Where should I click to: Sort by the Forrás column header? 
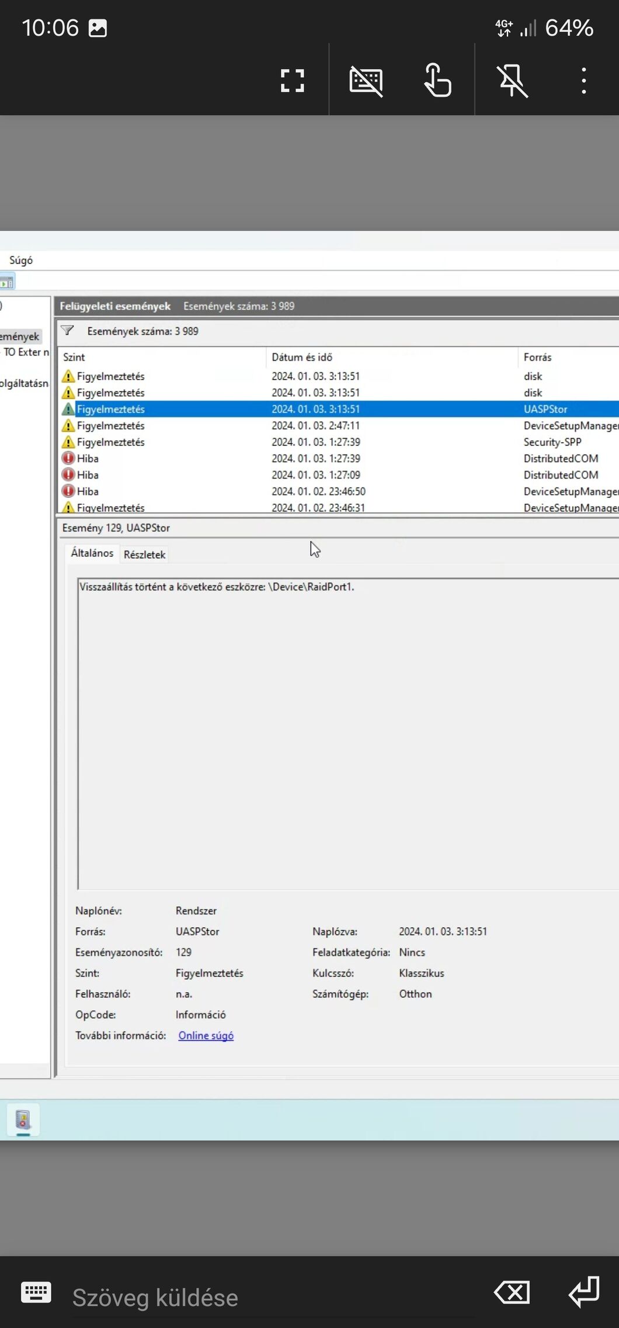click(x=568, y=357)
